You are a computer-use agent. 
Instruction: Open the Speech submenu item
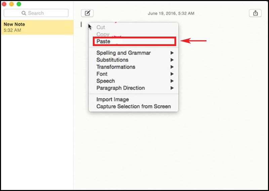[x=106, y=81]
